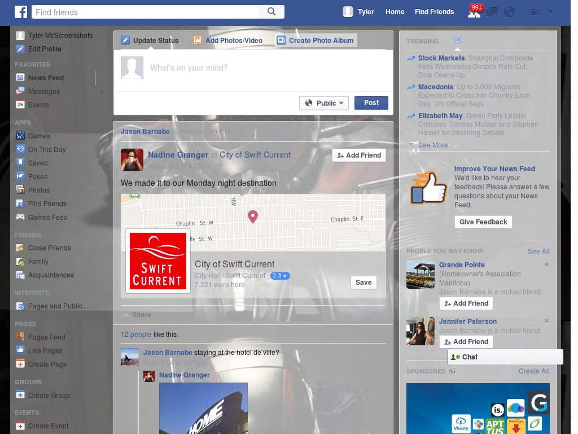The image size is (578, 434).
Task: Click the Photos icon in sidebar
Action: coord(20,190)
